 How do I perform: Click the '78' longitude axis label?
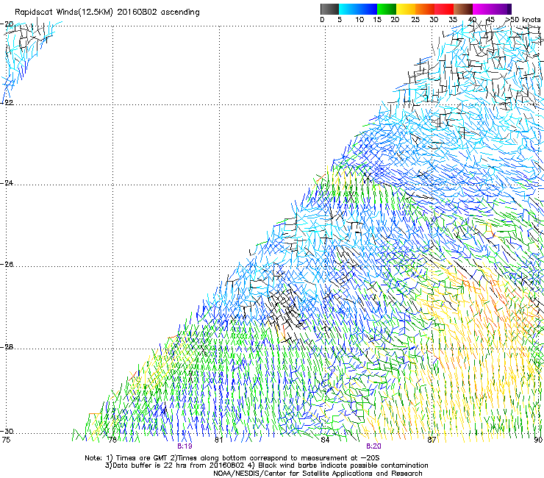coord(112,440)
